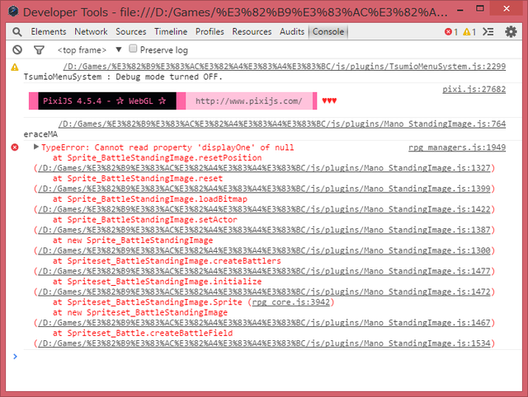Open Mano_StandingImage.js:1387 stack trace link
This screenshot has height=397, width=528.
[x=264, y=230]
